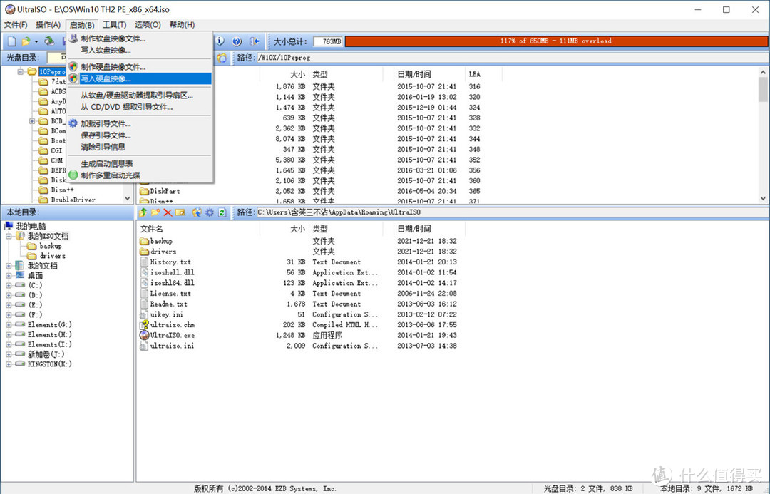Click the open CD/DVD disc toolbar icon
Image resolution: width=770 pixels, height=494 pixels.
click(49, 41)
